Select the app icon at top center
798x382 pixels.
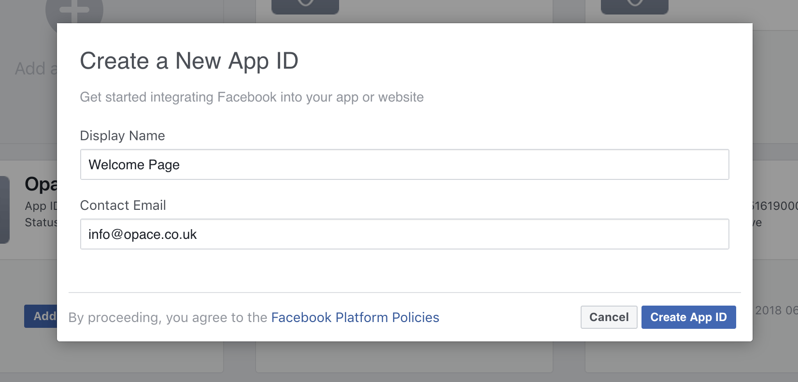coord(305,6)
